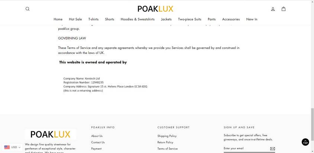Navigate to Two-piece Suits

coord(190,19)
